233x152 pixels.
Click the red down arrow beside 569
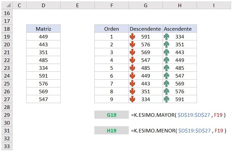click(132, 52)
